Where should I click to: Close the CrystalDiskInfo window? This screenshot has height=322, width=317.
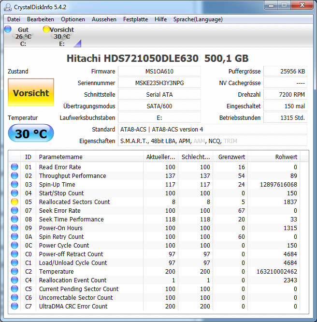302,5
